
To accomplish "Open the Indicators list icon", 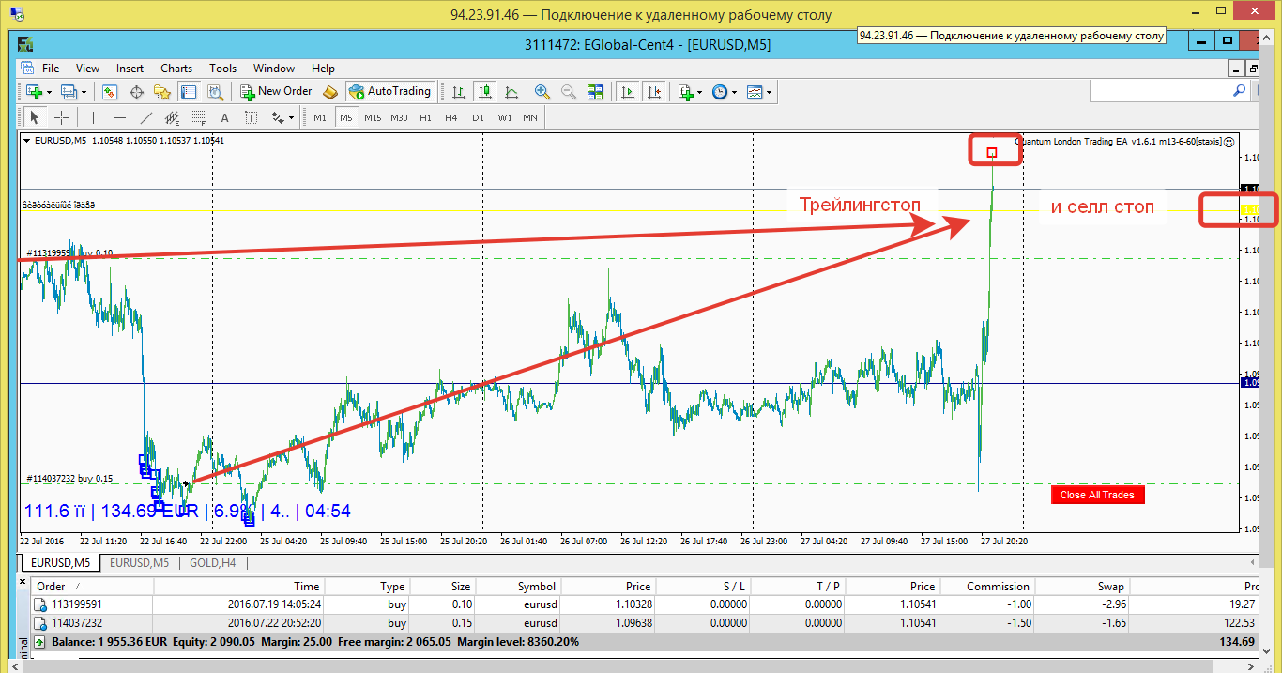I will click(x=686, y=92).
